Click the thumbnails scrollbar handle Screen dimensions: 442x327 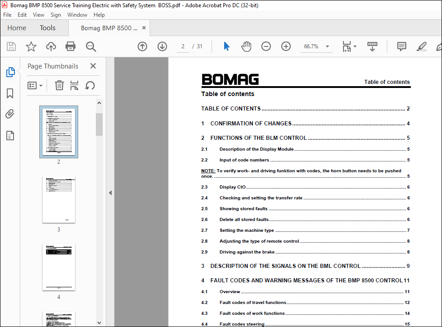[99, 124]
